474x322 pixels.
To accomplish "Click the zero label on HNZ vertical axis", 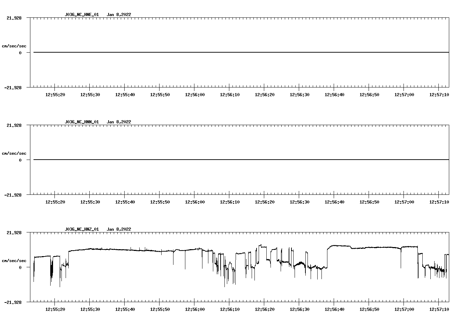I will coord(20,268).
